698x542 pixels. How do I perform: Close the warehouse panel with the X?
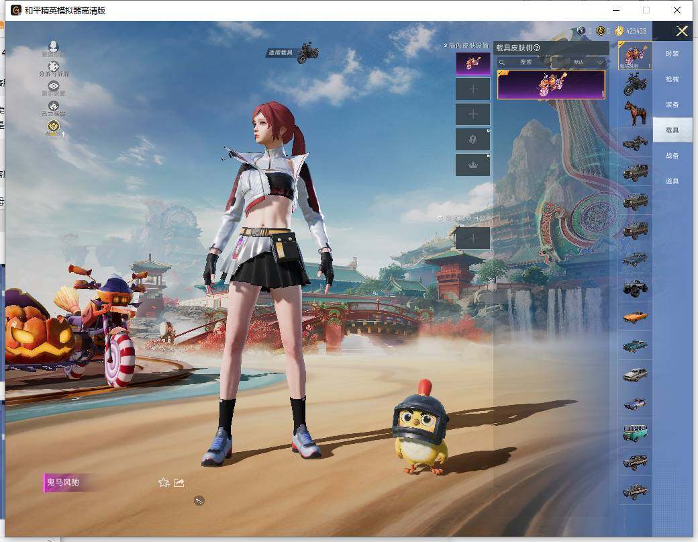click(682, 31)
